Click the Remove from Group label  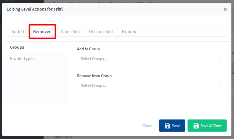[x=94, y=76]
